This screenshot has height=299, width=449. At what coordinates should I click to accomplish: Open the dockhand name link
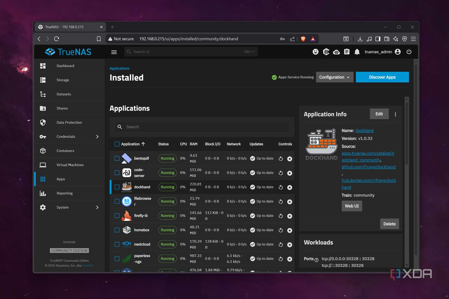click(x=364, y=130)
